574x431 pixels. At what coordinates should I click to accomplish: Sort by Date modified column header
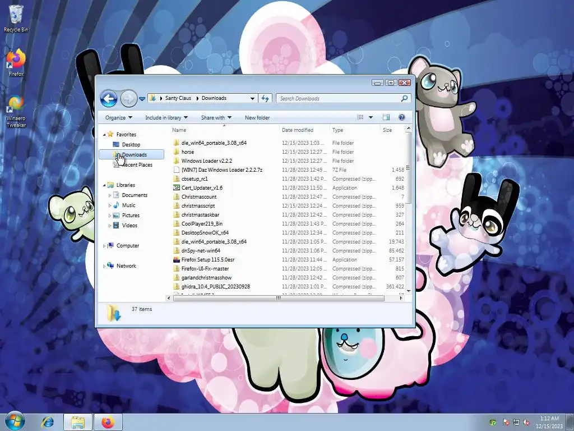(x=304, y=130)
